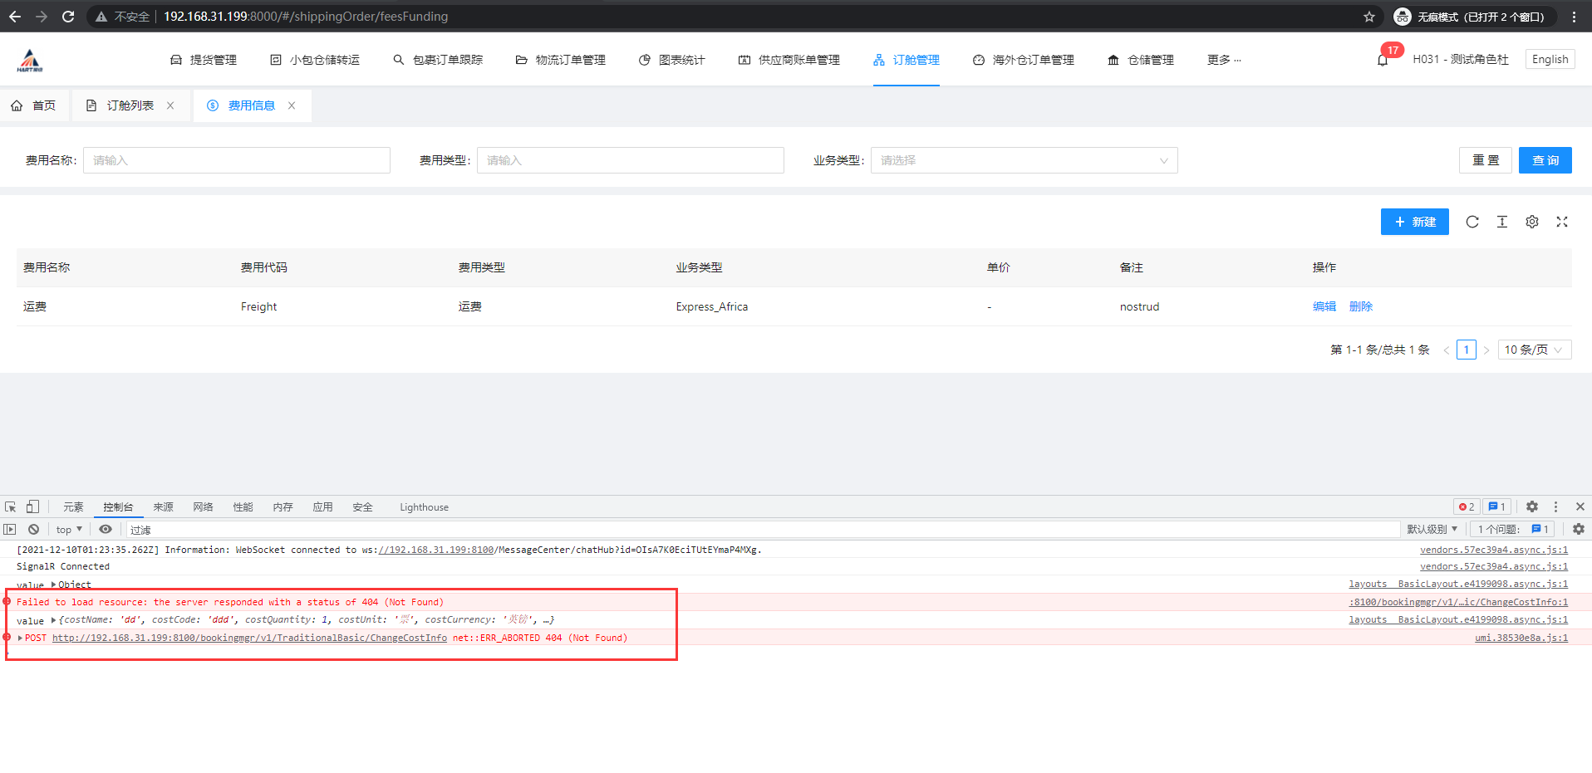Click the 费用名称 input field

point(236,160)
